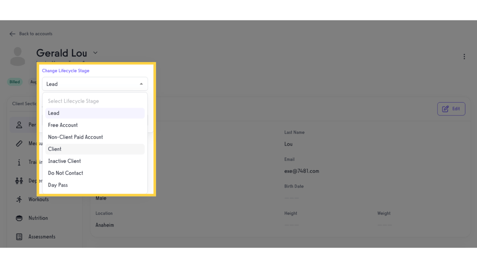Click the Training info icon
Screen dimensions: 477x268
tap(19, 162)
